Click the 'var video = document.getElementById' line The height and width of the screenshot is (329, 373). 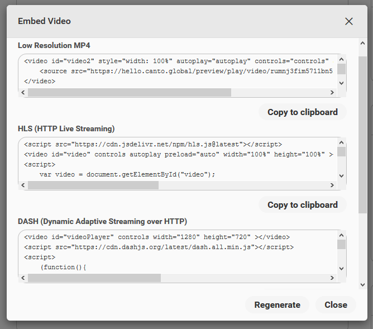point(127,175)
